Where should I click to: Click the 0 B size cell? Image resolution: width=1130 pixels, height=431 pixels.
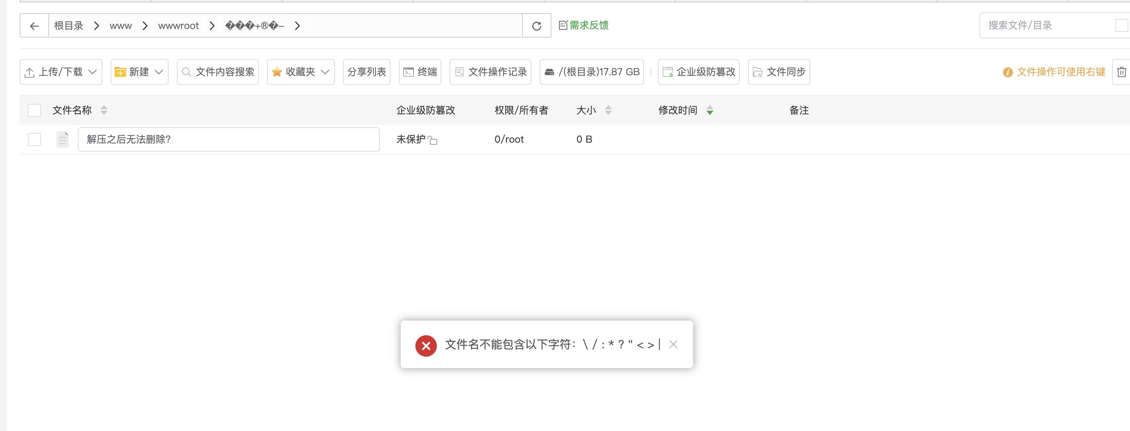584,139
